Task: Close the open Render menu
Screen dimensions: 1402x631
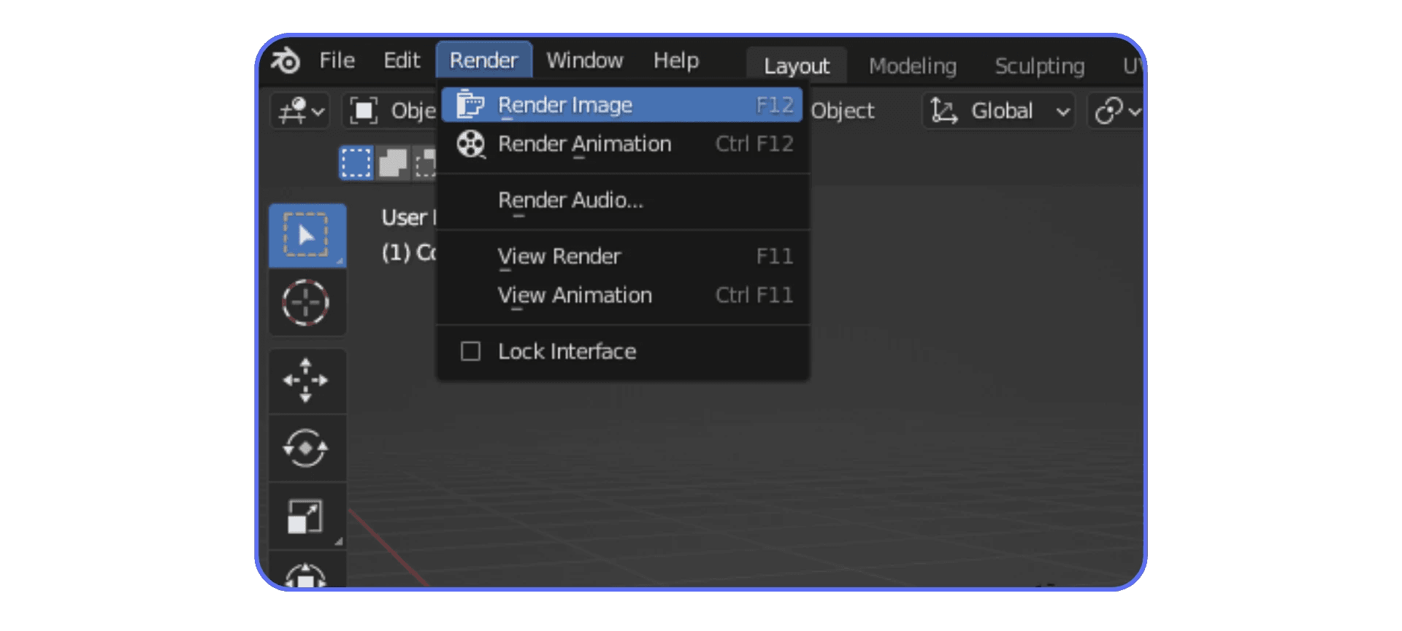Action: (483, 61)
